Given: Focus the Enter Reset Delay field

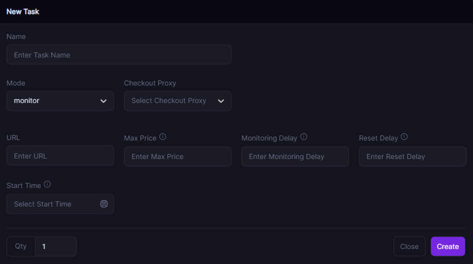Looking at the screenshot, I should [412, 156].
